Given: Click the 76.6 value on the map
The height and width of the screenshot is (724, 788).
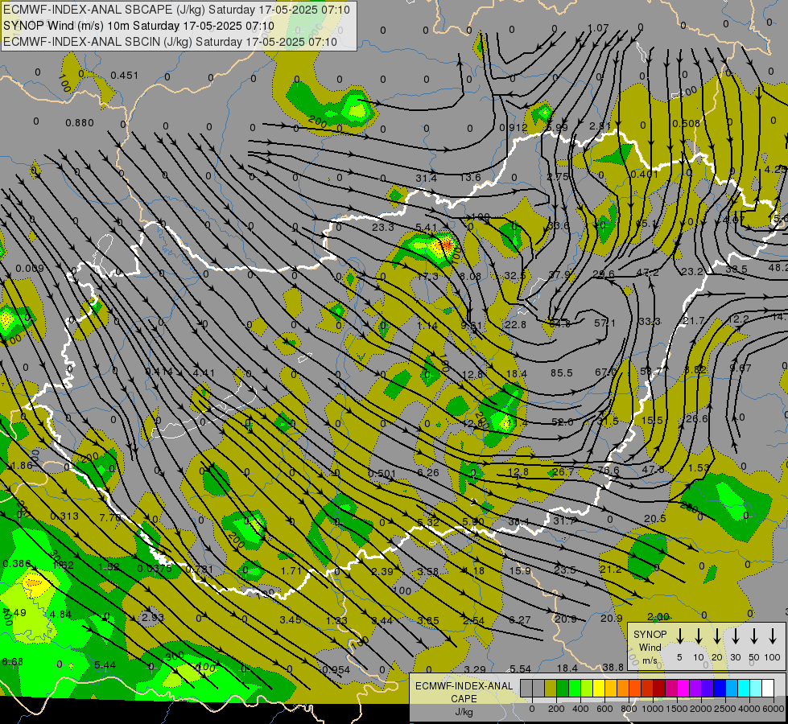Looking at the screenshot, I should (609, 471).
